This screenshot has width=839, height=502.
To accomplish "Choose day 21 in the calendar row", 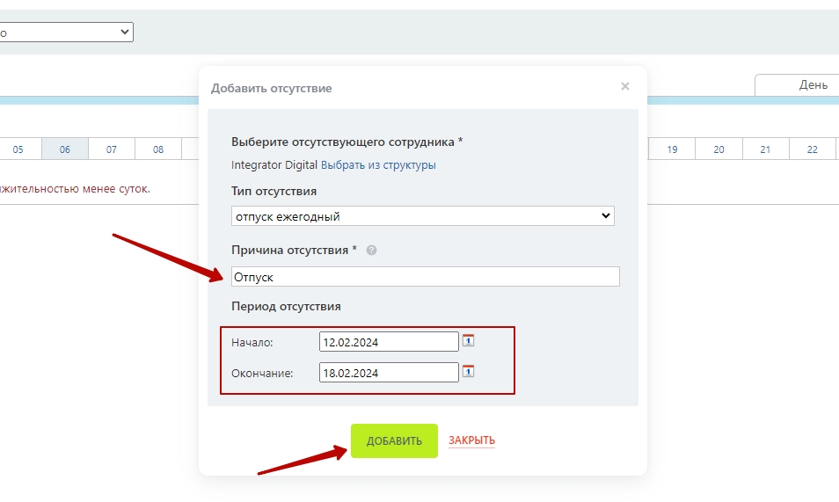I will [765, 149].
